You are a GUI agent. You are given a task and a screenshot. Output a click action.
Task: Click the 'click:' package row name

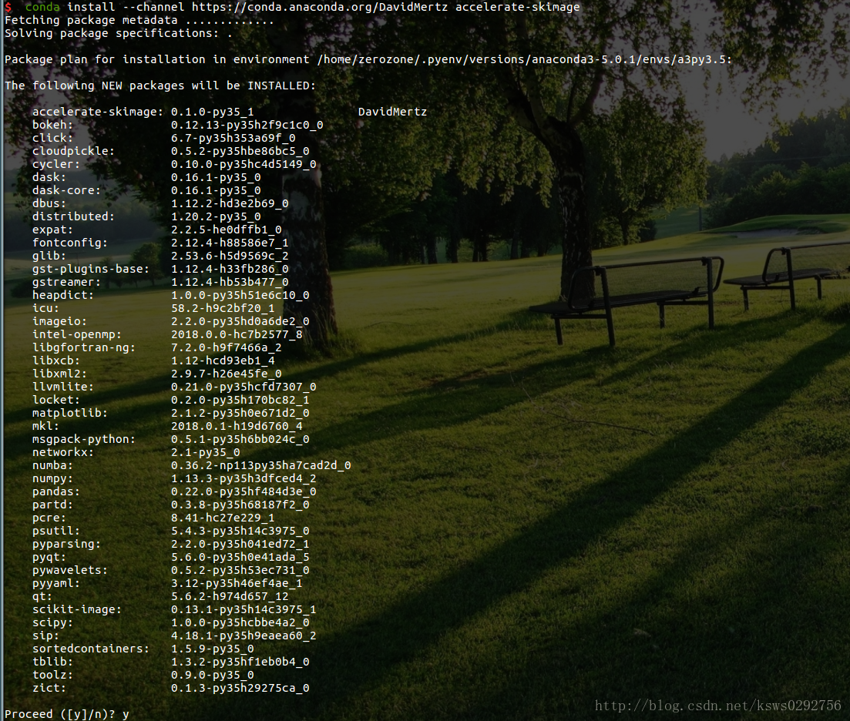click(x=52, y=138)
